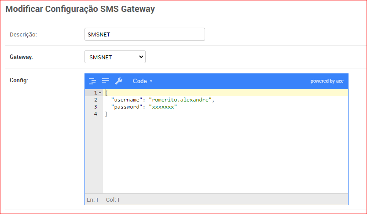This screenshot has width=367, height=214.
Task: Collapse the JSON object fold arrow on line 1
Action: (x=100, y=93)
